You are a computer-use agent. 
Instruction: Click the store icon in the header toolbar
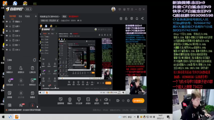pyautogui.click(x=121, y=18)
